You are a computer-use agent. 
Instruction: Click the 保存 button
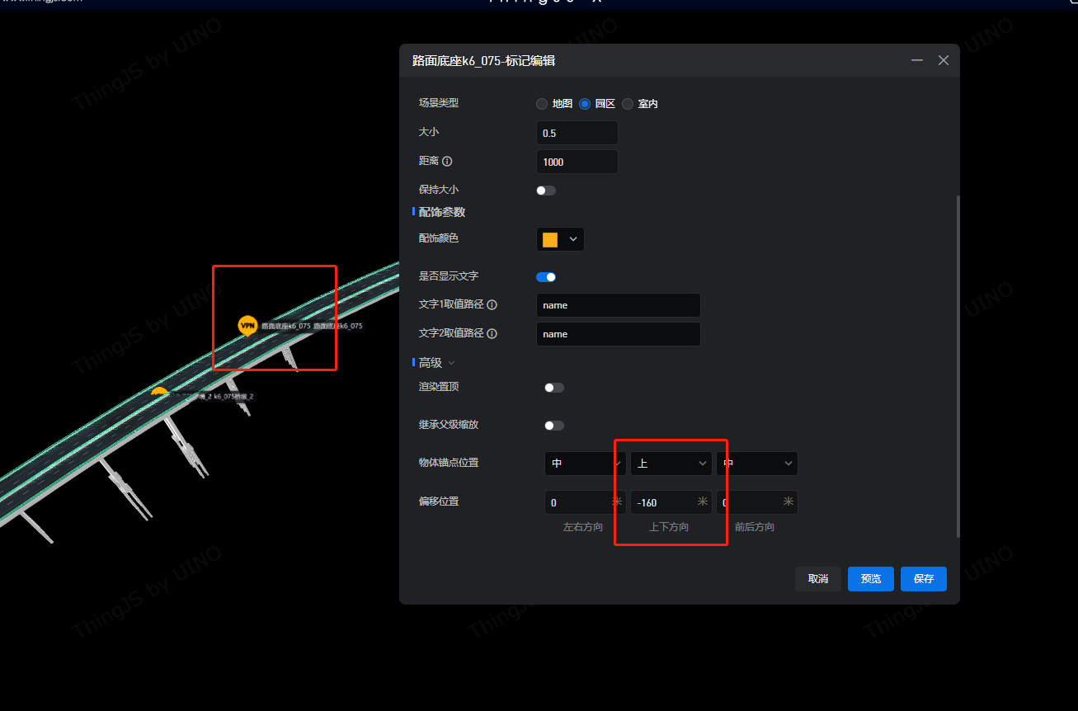coord(924,579)
